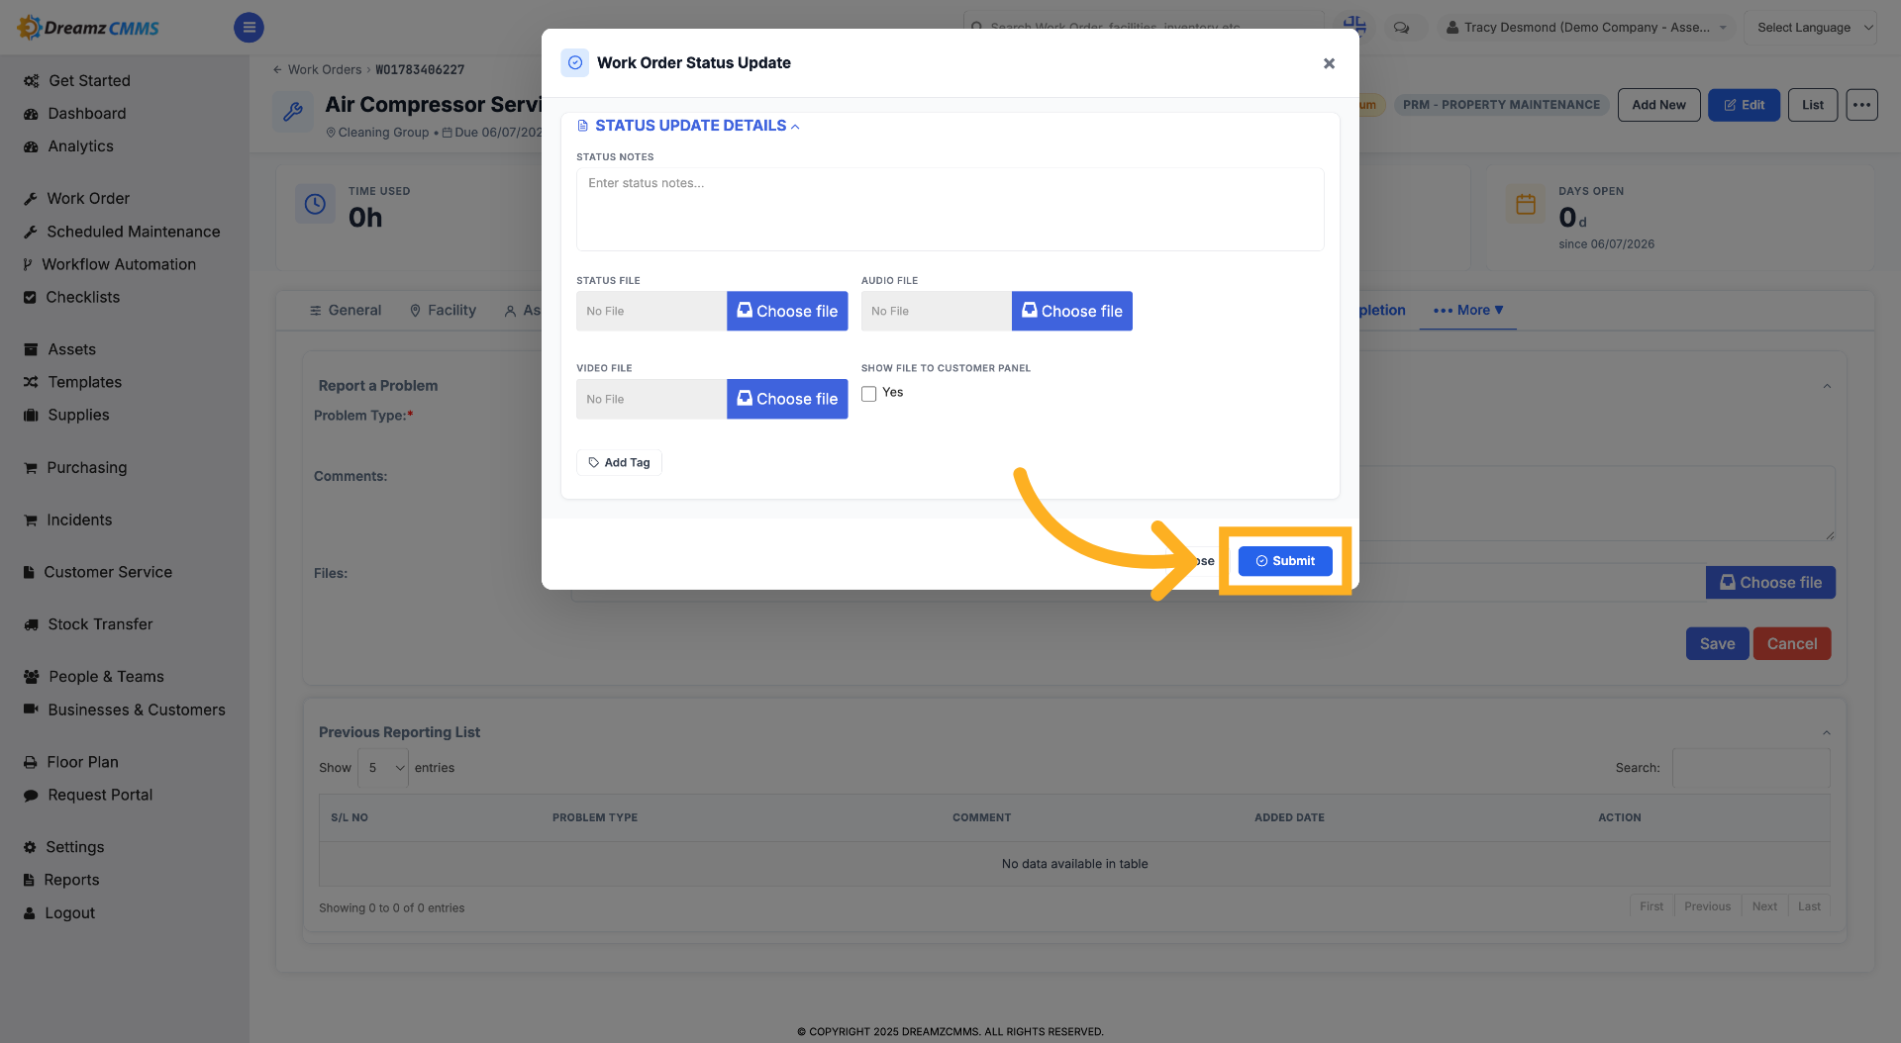Open the chat messages icon in the header
This screenshot has width=1901, height=1043.
(1401, 27)
